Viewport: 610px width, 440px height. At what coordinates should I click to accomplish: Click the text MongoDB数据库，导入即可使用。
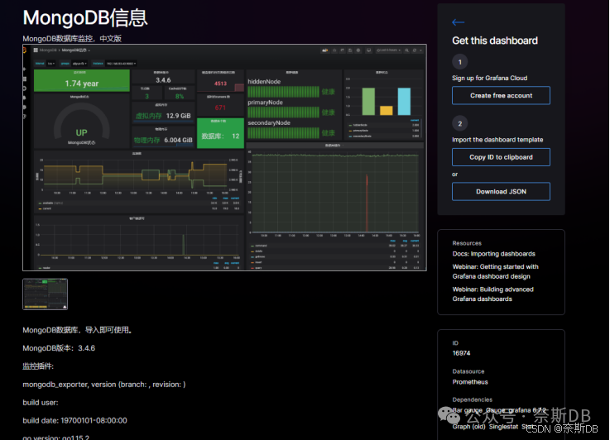(78, 330)
